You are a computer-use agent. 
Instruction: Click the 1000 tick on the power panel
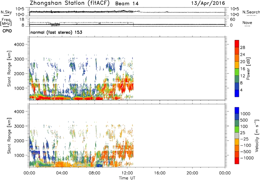[x=19, y=88]
